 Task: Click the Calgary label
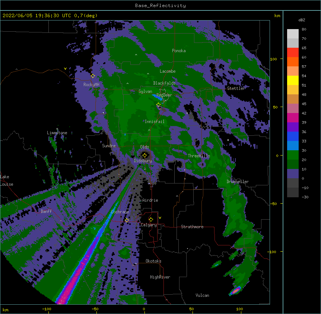pyautogui.click(x=149, y=225)
